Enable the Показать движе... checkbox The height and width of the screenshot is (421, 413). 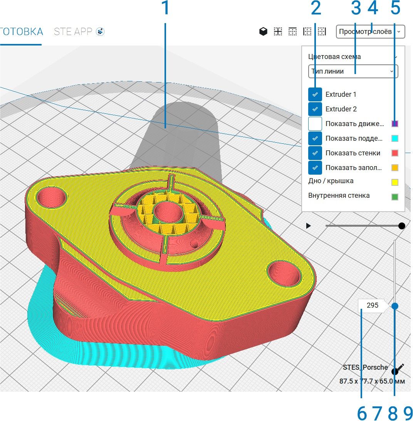click(x=315, y=124)
